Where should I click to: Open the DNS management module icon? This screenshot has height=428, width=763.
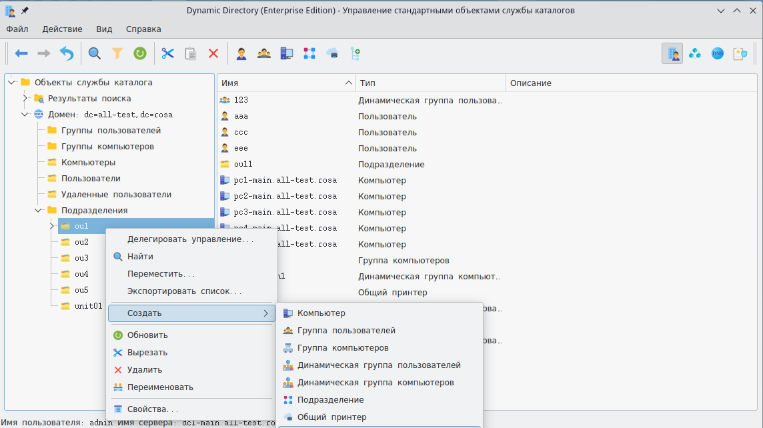pos(718,53)
